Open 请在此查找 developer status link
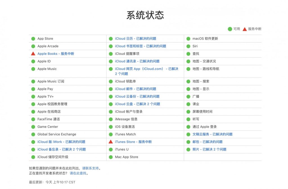 78,173
